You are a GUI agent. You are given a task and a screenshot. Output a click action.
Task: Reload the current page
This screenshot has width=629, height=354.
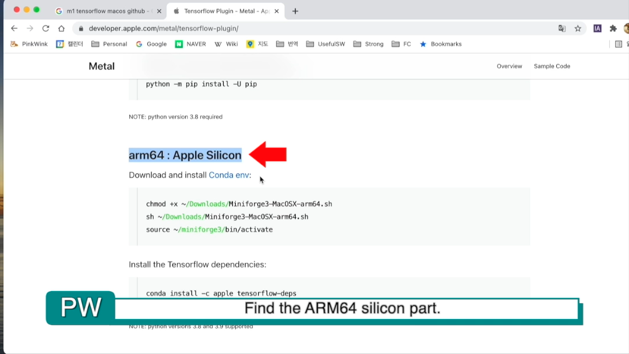coord(46,29)
